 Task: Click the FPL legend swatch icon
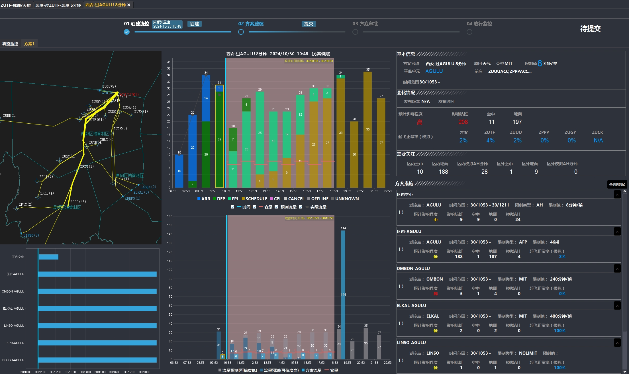229,199
